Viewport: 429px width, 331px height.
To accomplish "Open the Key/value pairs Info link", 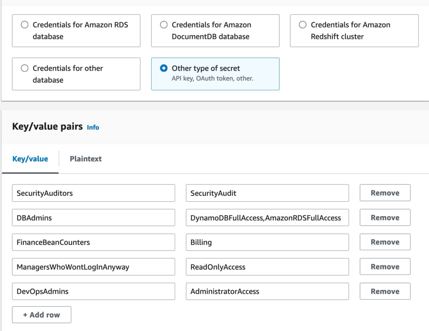I will point(93,127).
